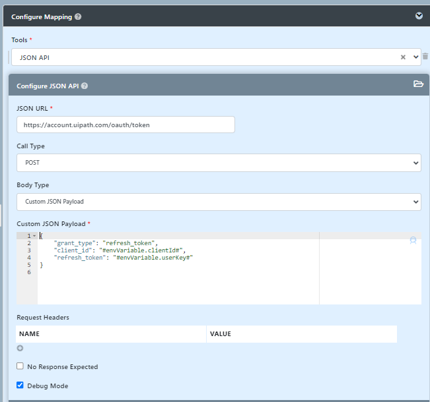
Task: Add a new request header row
Action: click(20, 348)
